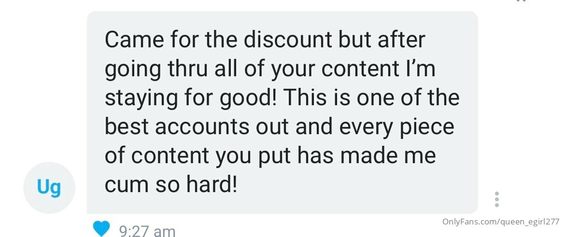The width and height of the screenshot is (565, 237).
Task: Open the OnlyFans.com/queen_egirl277 watermark link
Action: pyautogui.click(x=501, y=222)
